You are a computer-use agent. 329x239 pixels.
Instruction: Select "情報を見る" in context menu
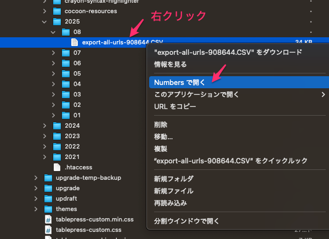[x=170, y=64]
